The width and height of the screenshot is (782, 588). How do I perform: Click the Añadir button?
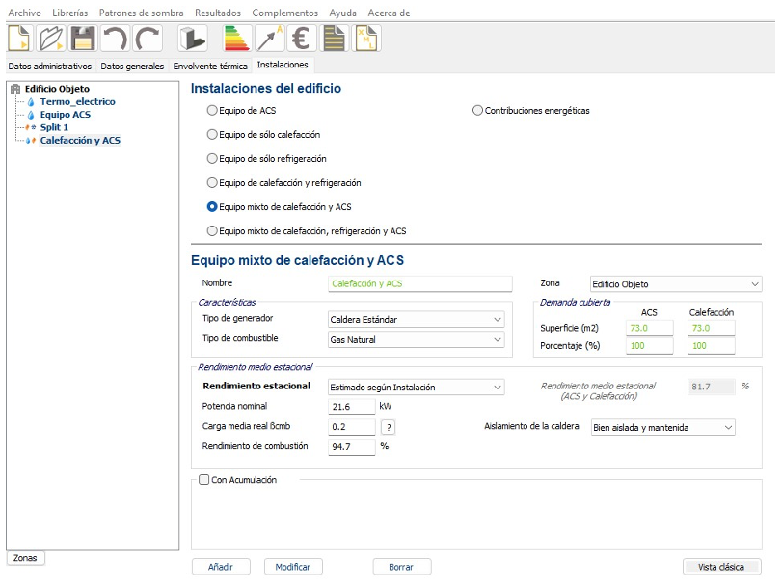point(221,567)
